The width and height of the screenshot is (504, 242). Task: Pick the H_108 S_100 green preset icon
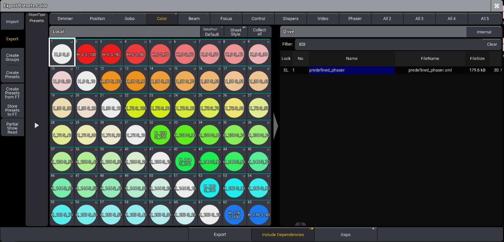(x=160, y=135)
